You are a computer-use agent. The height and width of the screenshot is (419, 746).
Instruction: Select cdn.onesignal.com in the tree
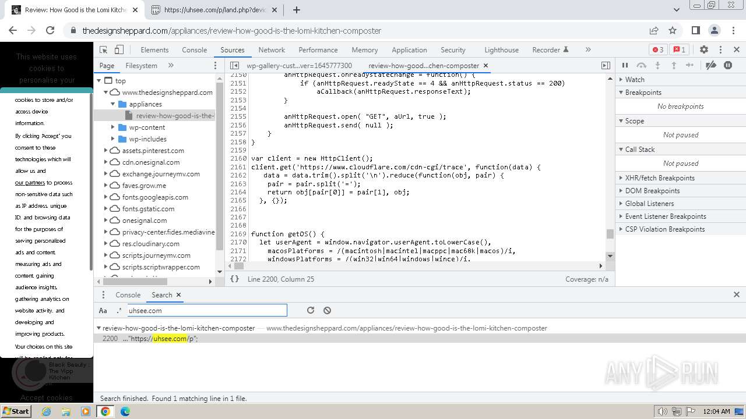151,162
